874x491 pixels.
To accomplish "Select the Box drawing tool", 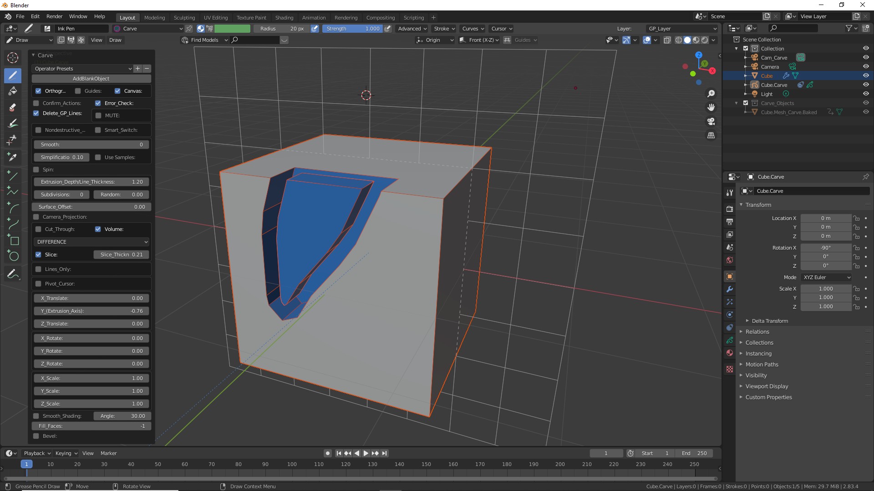I will 13,240.
